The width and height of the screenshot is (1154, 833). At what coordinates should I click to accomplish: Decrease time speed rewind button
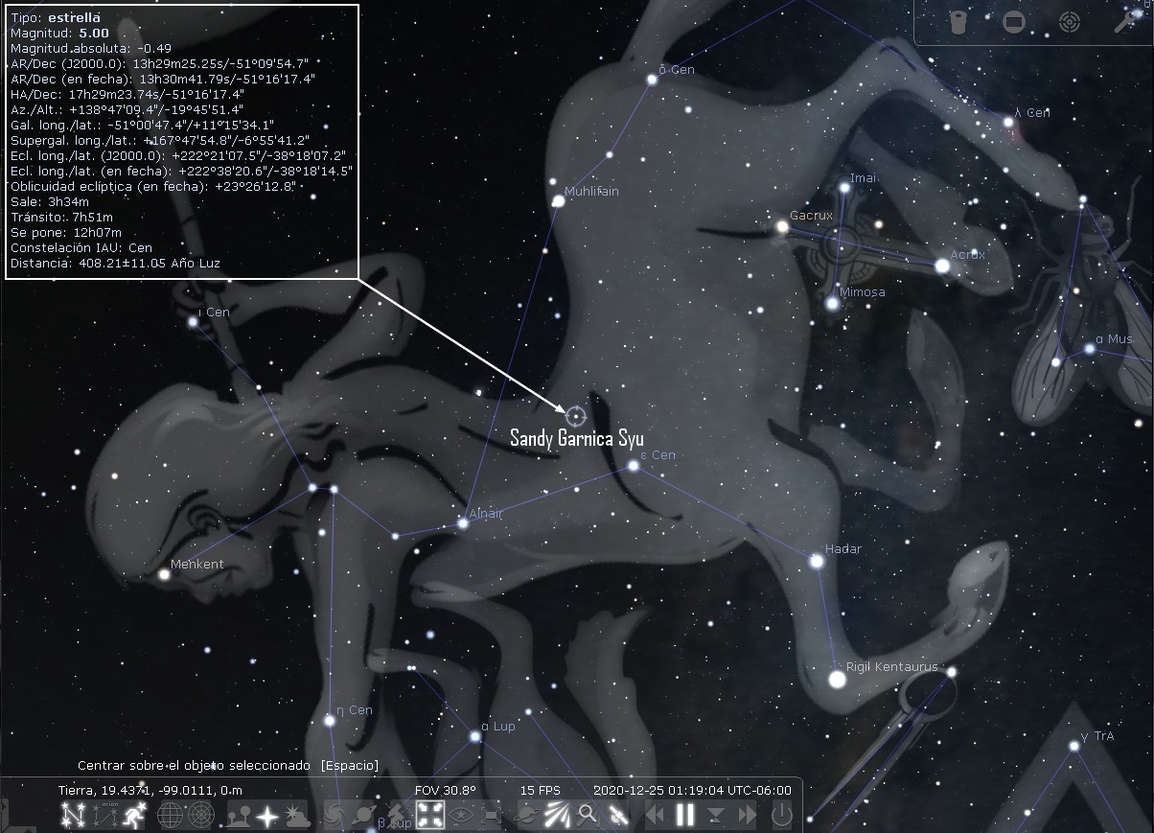point(654,816)
